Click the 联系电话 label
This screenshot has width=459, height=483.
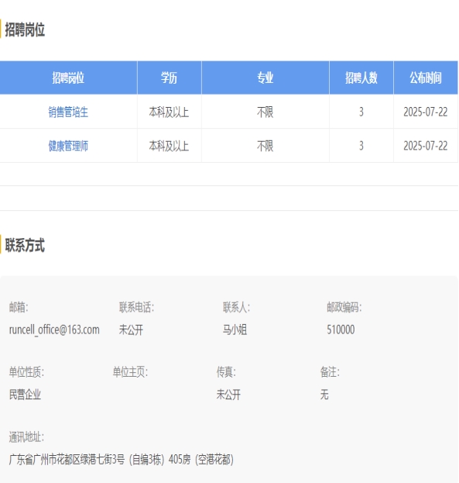click(136, 307)
